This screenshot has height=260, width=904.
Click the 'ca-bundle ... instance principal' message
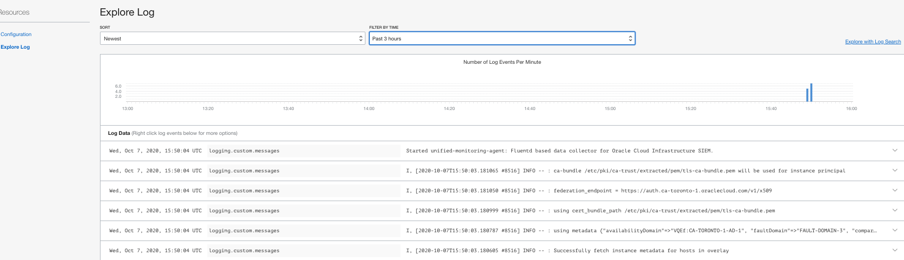[x=625, y=171]
